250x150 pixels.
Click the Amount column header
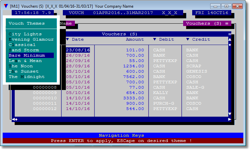[135, 39]
